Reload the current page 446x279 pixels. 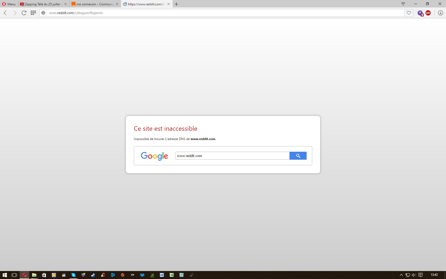click(x=24, y=13)
